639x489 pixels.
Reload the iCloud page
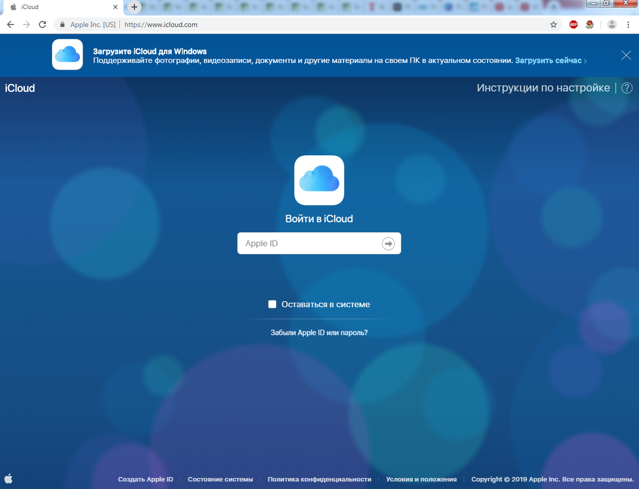[x=43, y=24]
